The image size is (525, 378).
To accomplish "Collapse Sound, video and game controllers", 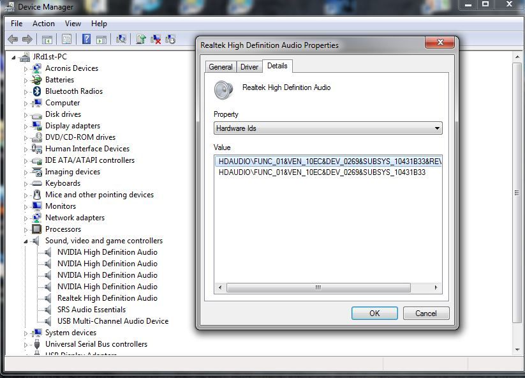I will click(x=26, y=241).
